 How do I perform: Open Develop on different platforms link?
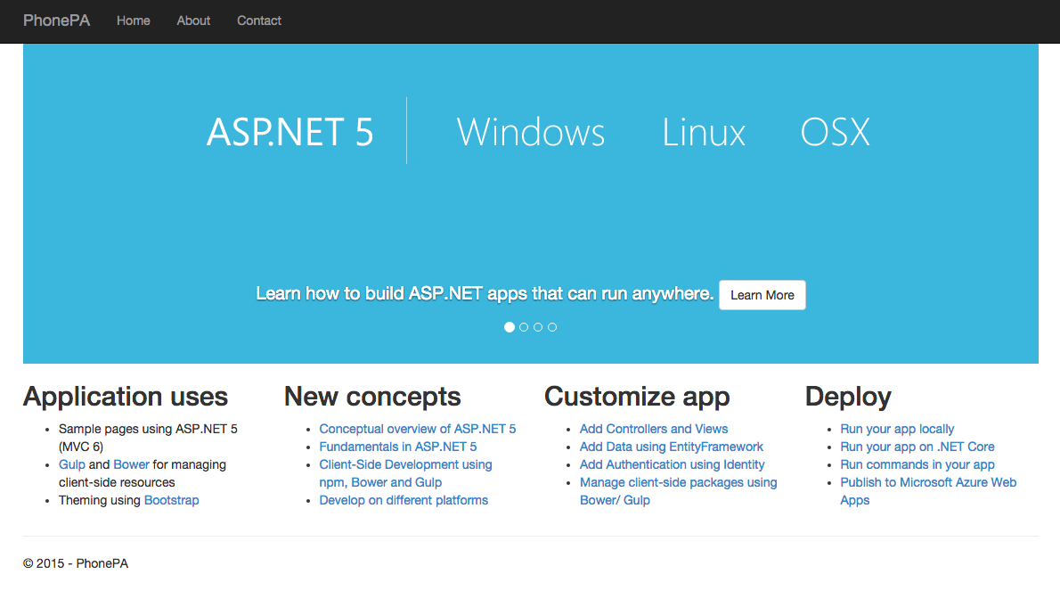pyautogui.click(x=404, y=500)
